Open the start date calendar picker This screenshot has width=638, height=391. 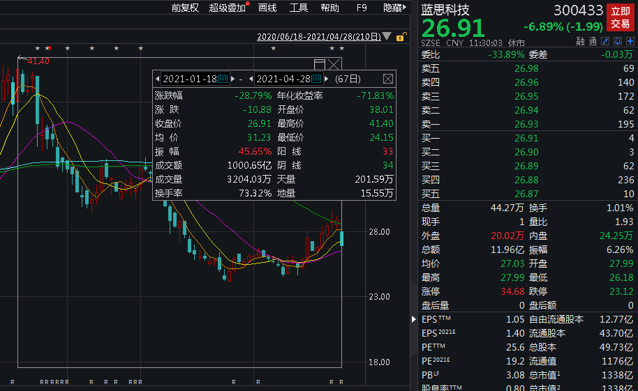click(x=223, y=79)
